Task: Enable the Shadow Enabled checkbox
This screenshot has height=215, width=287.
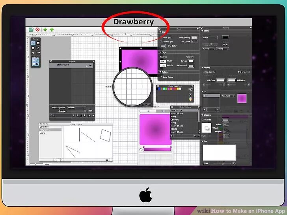Action: tap(203, 120)
